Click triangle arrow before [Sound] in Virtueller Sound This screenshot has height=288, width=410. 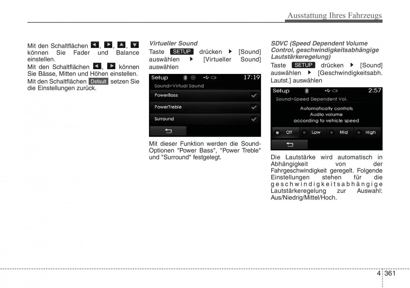click(x=231, y=52)
